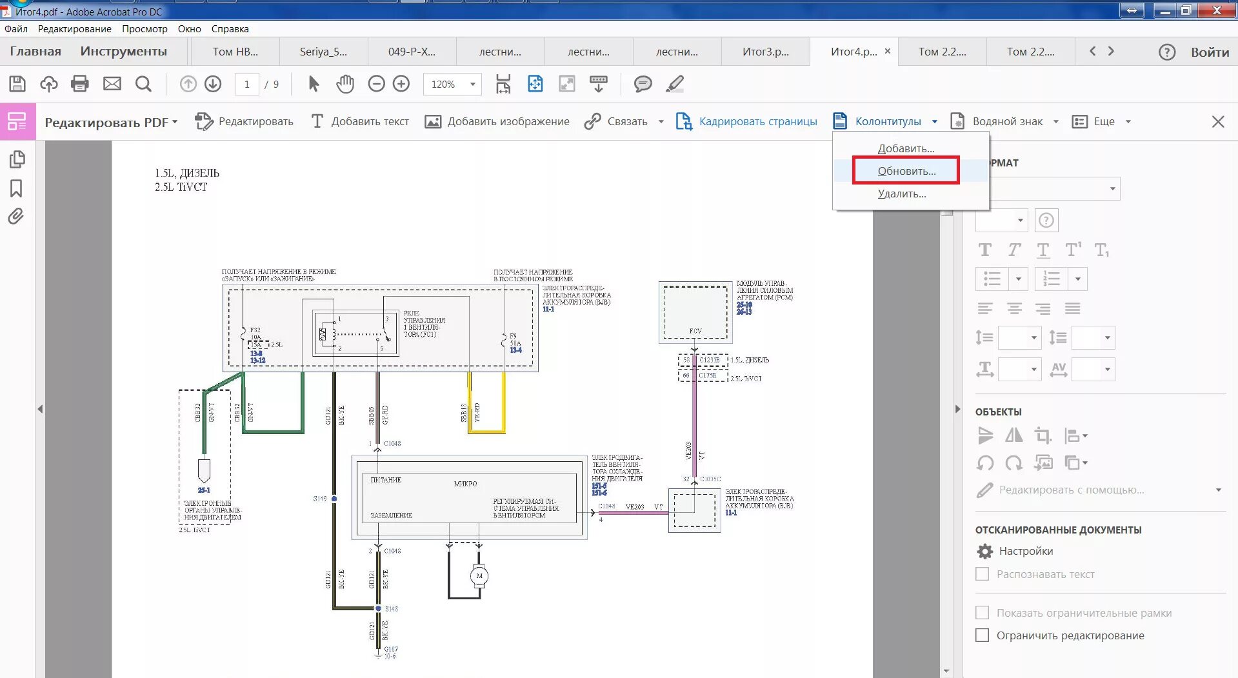This screenshot has width=1238, height=678.
Task: Apply subscript text style
Action: coord(1102,250)
